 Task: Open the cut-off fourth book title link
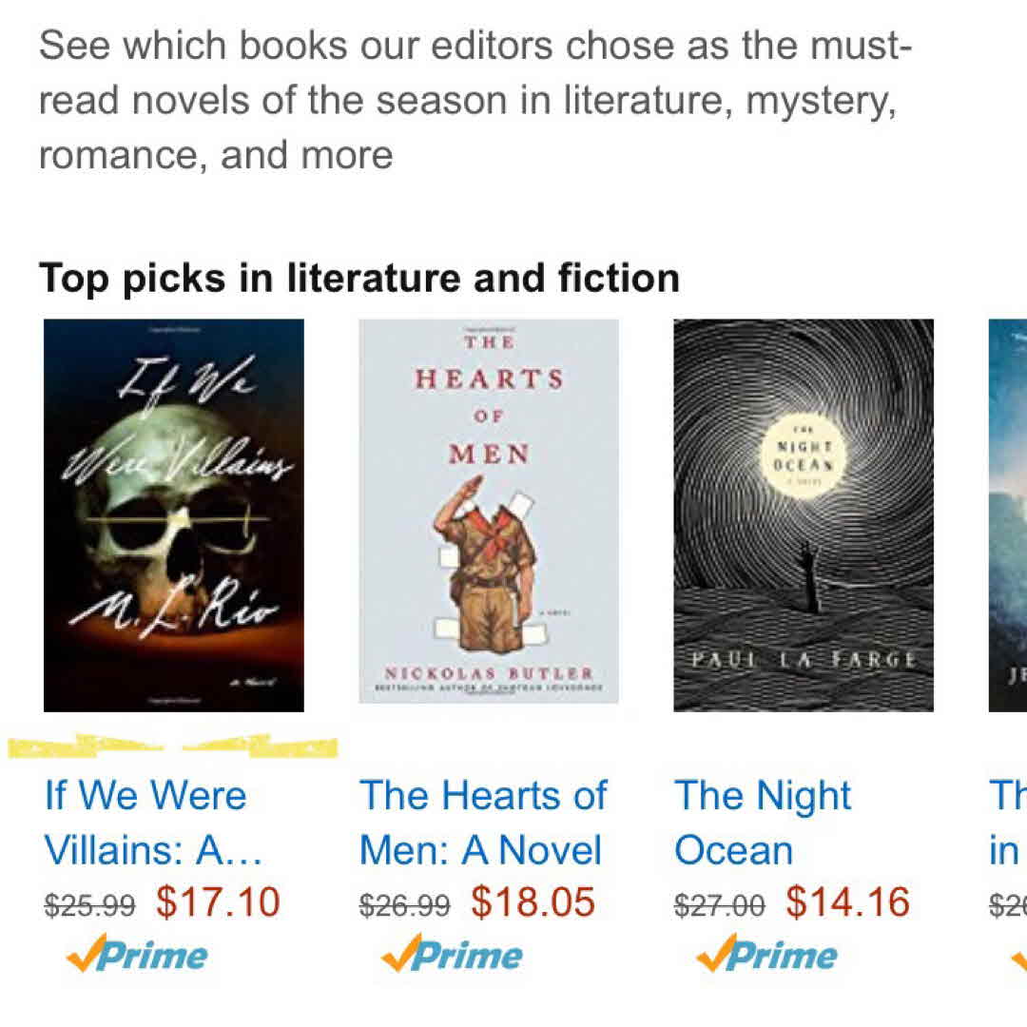[x=1006, y=823]
